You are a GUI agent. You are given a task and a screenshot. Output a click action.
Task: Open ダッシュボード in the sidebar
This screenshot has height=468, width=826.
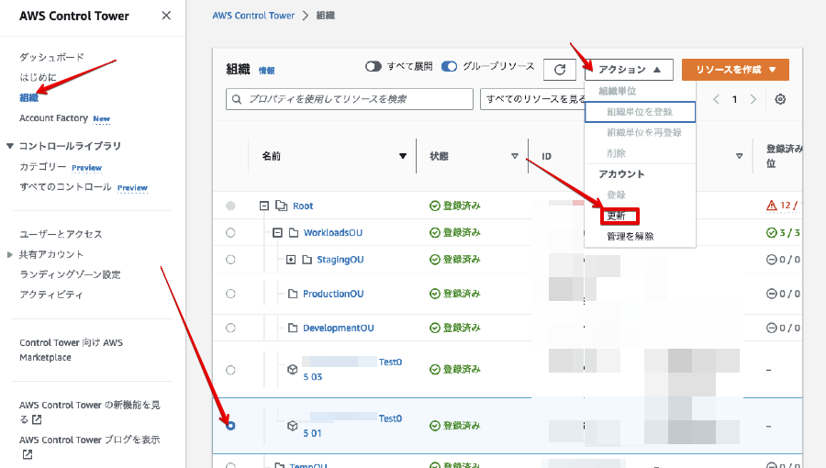pos(51,57)
